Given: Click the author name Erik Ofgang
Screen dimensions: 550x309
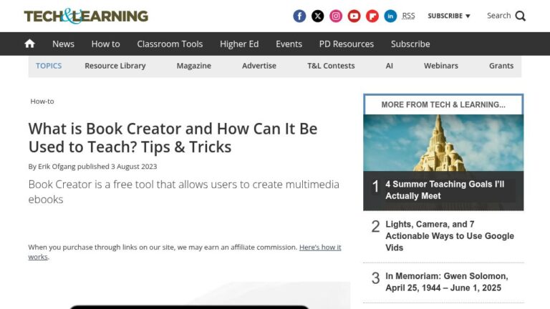Looking at the screenshot, I should (x=57, y=167).
